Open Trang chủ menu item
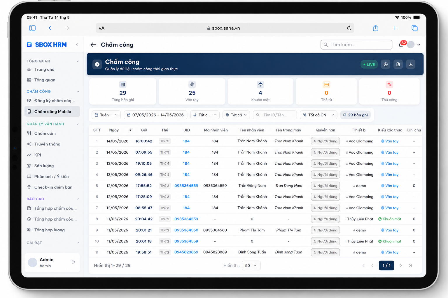448x298 pixels. click(52, 69)
